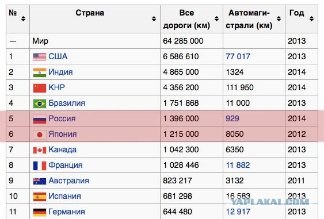This screenshot has width=324, height=219.
Task: Click the Russia flag icon
Action: click(40, 119)
